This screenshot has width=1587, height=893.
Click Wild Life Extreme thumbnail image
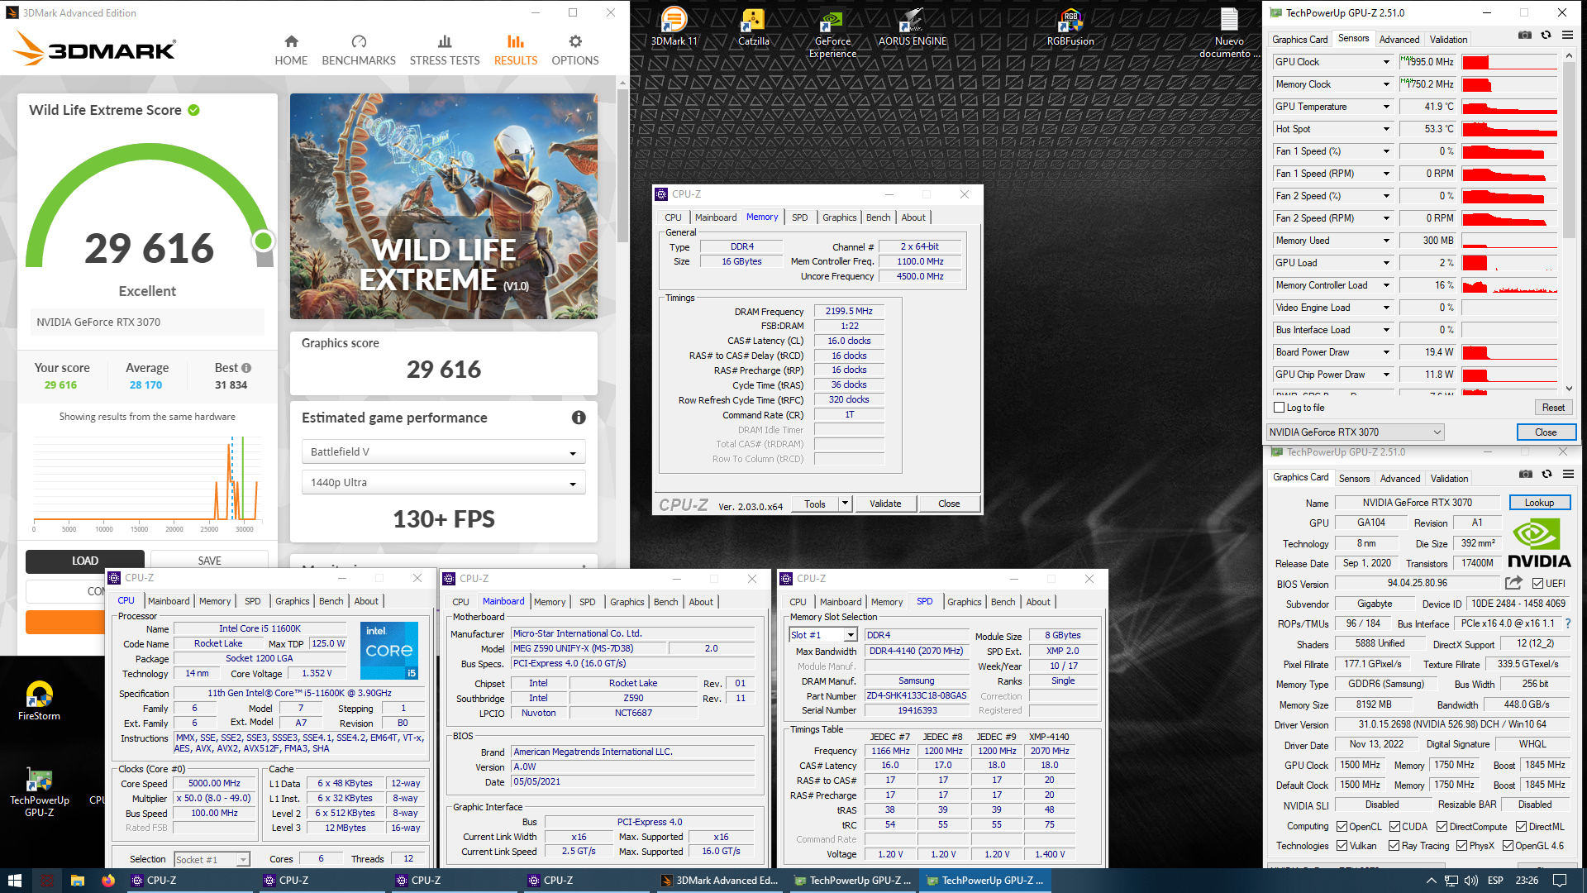pos(443,206)
